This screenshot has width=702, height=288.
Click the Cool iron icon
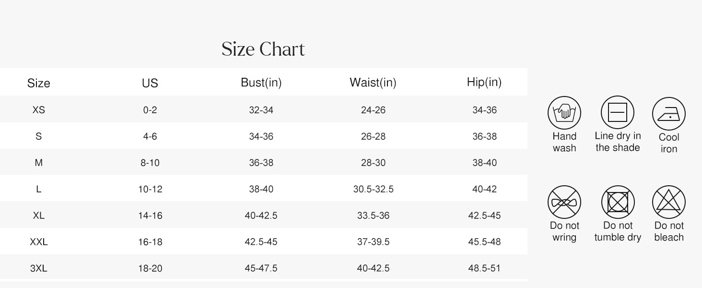click(x=669, y=114)
